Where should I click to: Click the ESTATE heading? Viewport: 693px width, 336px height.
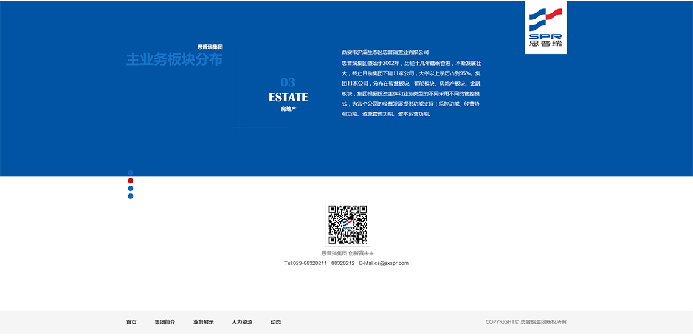click(x=288, y=97)
